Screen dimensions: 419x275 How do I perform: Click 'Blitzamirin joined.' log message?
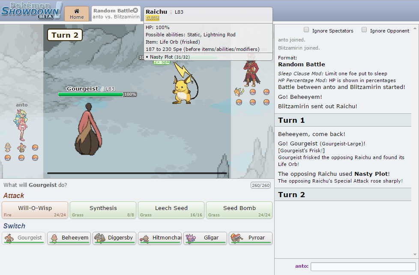point(299,48)
